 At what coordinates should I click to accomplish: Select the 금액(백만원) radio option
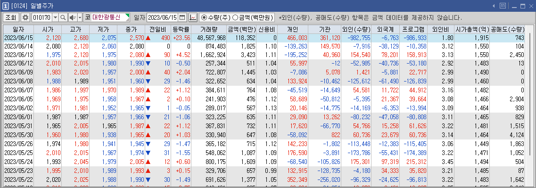[253, 17]
